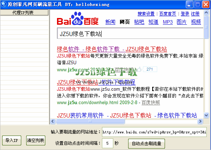Click the 登录 link

tap(185, 14)
